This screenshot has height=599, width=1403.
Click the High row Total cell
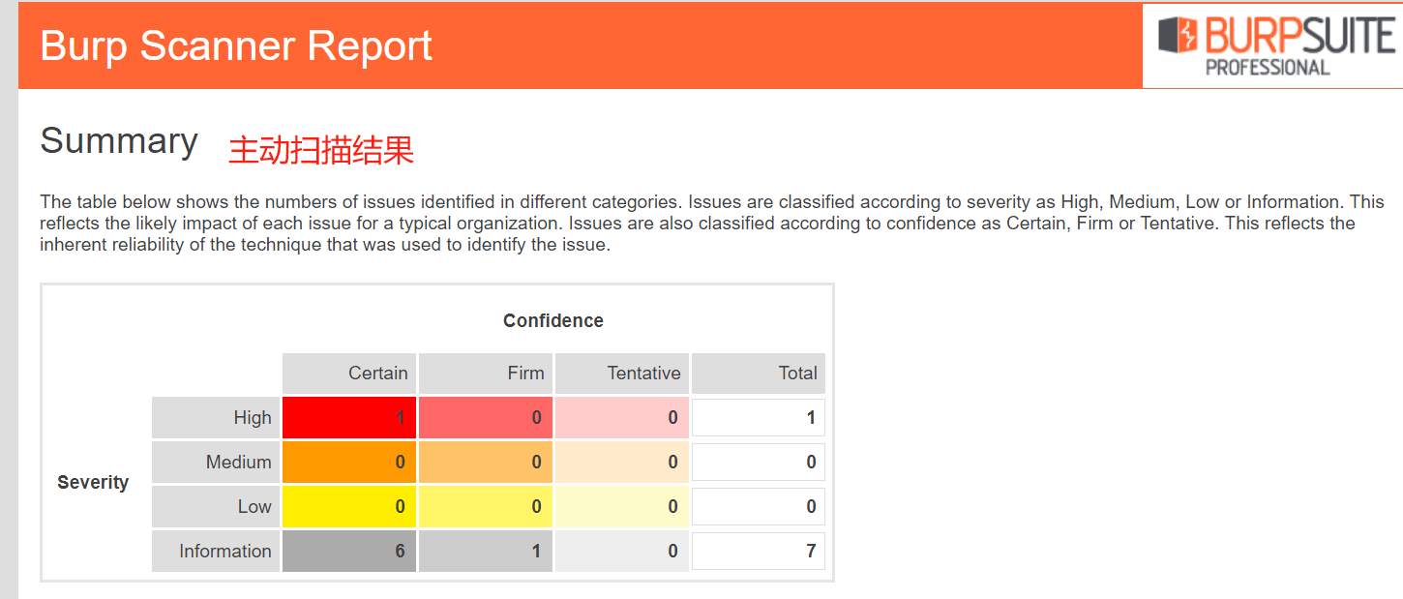click(759, 418)
